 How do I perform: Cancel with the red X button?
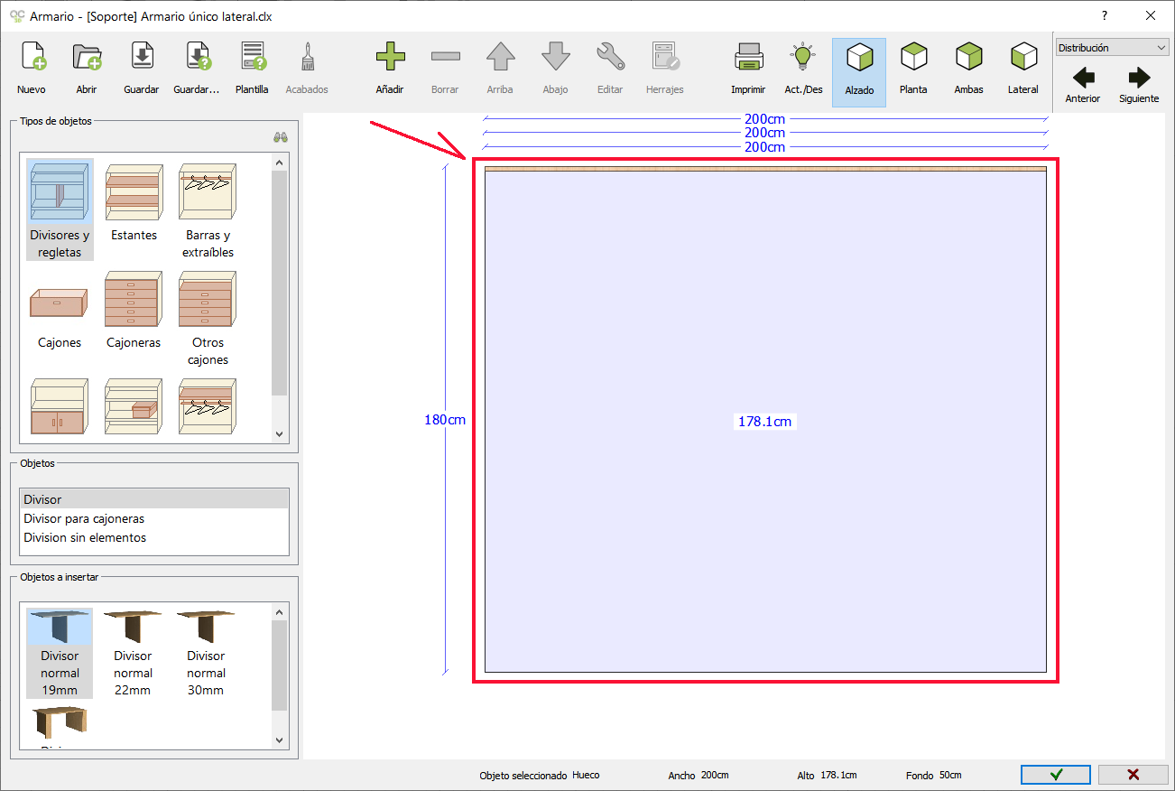[1133, 774]
